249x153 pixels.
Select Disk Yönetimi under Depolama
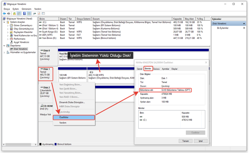pos(20,49)
